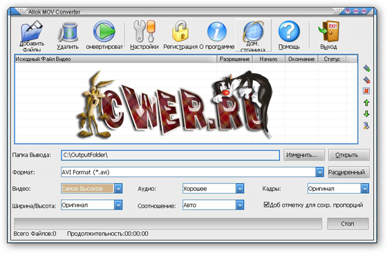Screen dimensions: 387x253
Task: Click the bottom side panel tool icon
Action: (x=366, y=125)
